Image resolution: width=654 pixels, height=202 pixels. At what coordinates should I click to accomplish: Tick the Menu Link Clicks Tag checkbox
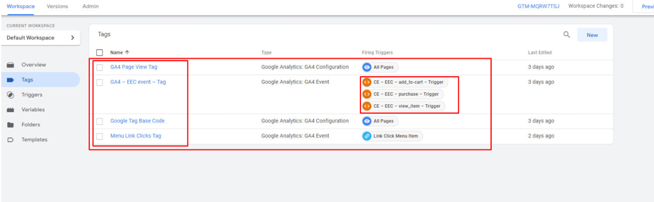pyautogui.click(x=100, y=136)
